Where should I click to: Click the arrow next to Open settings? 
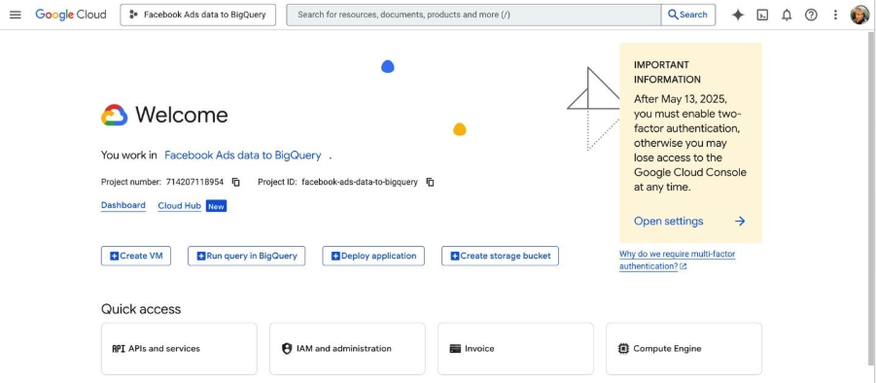tap(740, 221)
